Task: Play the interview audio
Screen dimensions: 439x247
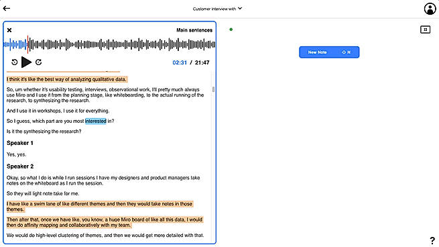Action: [26, 62]
